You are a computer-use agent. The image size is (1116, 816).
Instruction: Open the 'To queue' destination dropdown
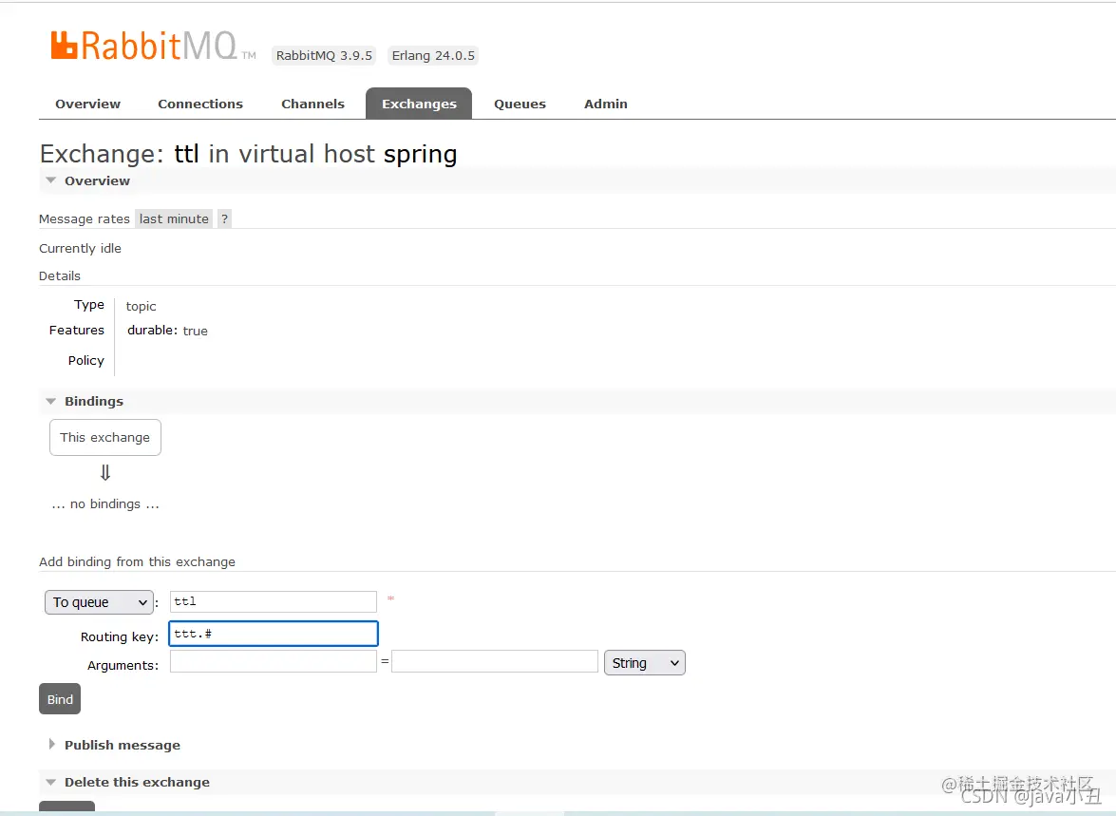[99, 602]
